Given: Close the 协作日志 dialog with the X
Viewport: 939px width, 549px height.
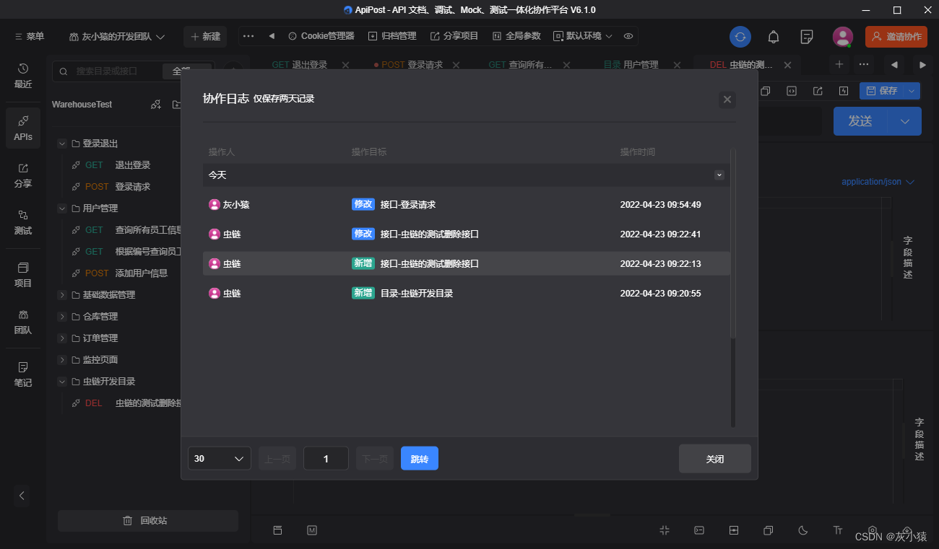Looking at the screenshot, I should (727, 100).
